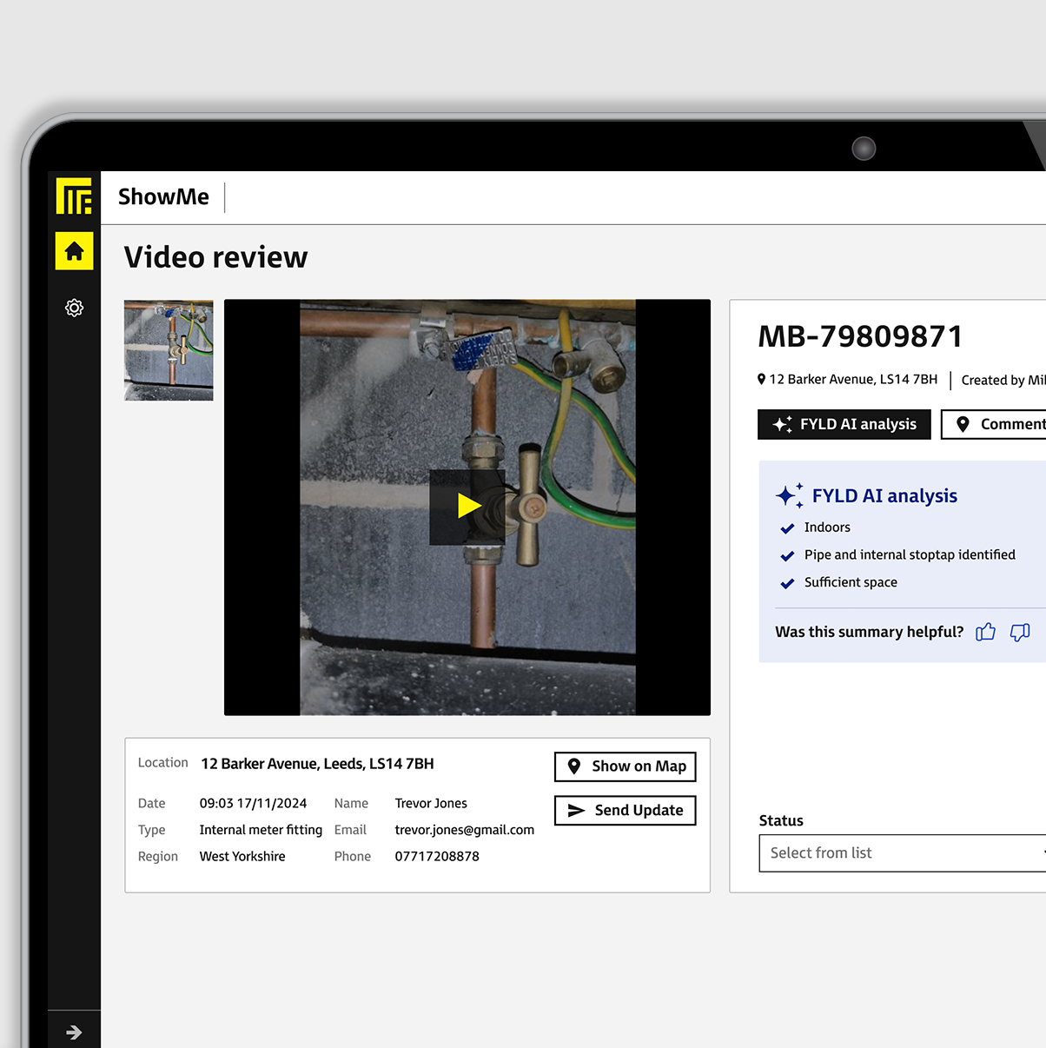Switch to the Comment tab
Image resolution: width=1046 pixels, height=1048 pixels.
click(994, 424)
